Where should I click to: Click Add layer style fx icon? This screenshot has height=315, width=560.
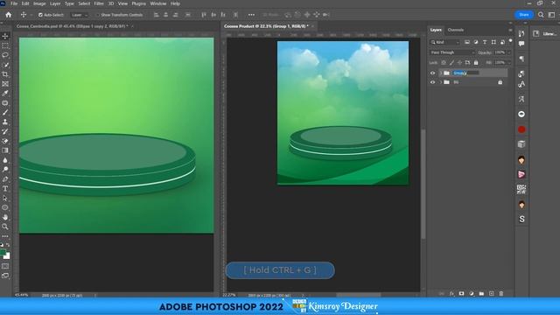(x=451, y=294)
